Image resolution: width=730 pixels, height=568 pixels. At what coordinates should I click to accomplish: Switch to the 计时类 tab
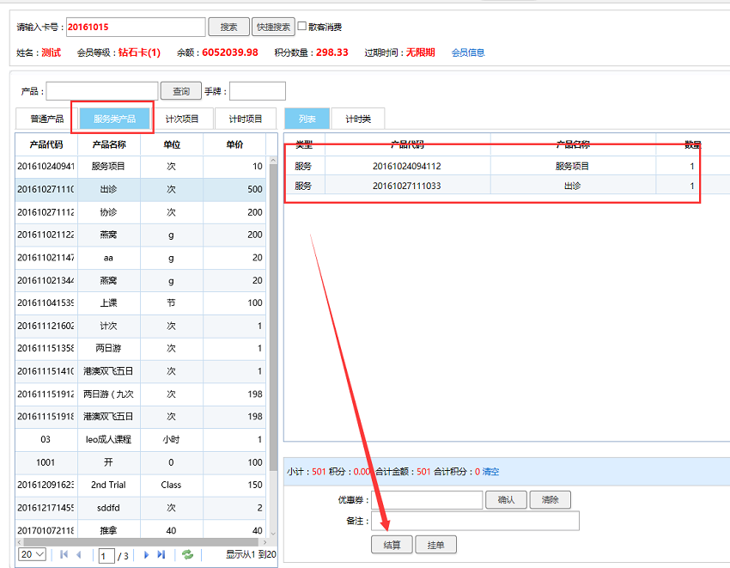coord(357,119)
